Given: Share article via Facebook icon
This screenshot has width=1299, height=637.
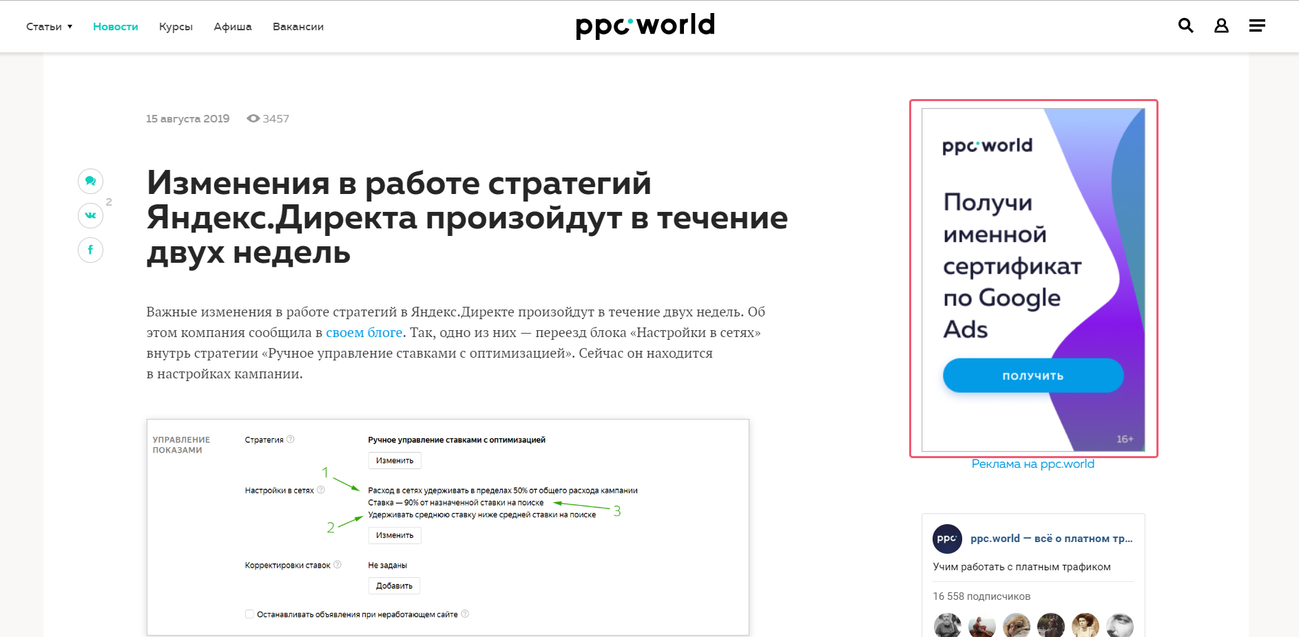Looking at the screenshot, I should (x=90, y=250).
